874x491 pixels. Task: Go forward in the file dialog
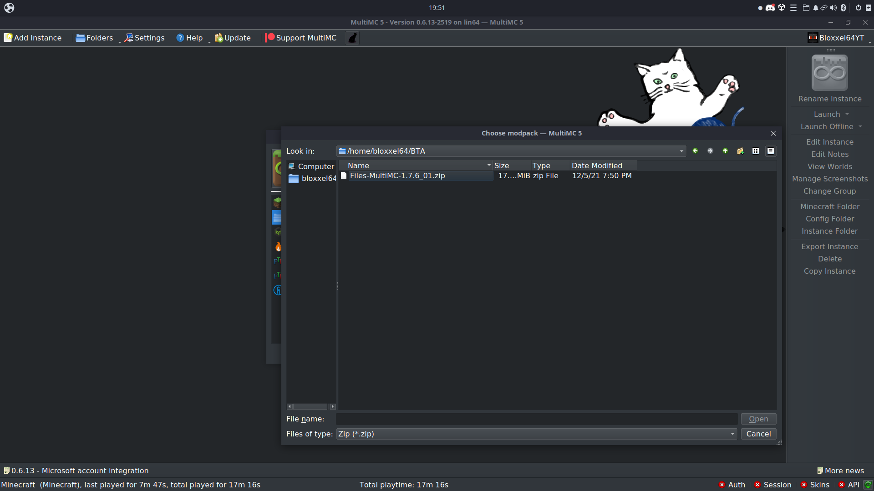coord(710,151)
